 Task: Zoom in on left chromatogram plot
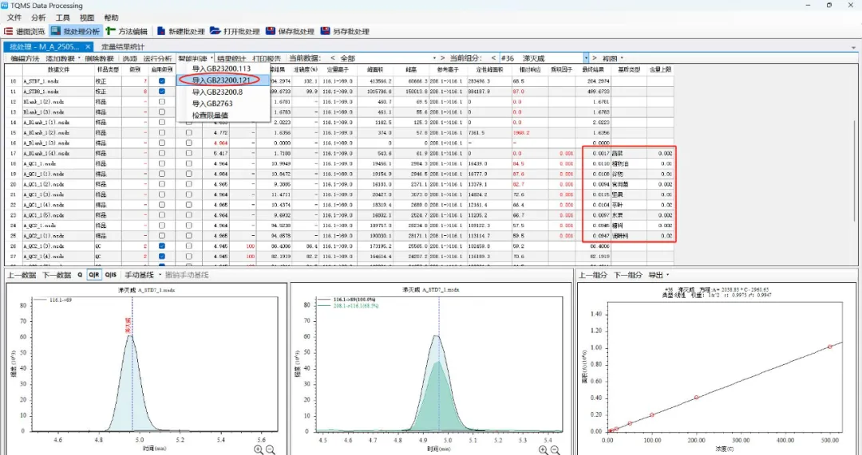pyautogui.click(x=258, y=449)
